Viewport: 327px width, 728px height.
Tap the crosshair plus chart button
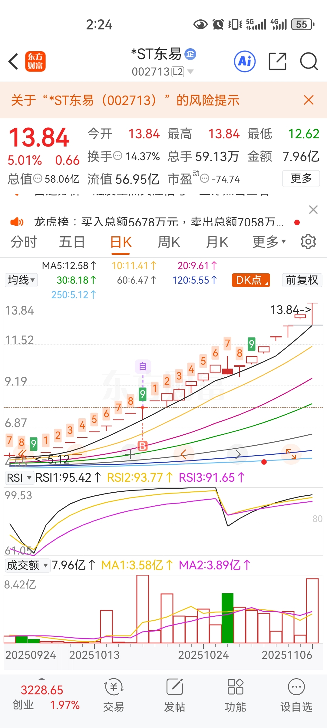click(130, 454)
